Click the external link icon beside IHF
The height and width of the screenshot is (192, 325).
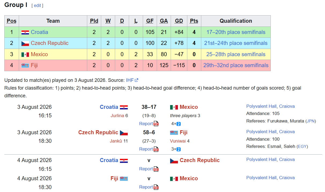coord(137,80)
